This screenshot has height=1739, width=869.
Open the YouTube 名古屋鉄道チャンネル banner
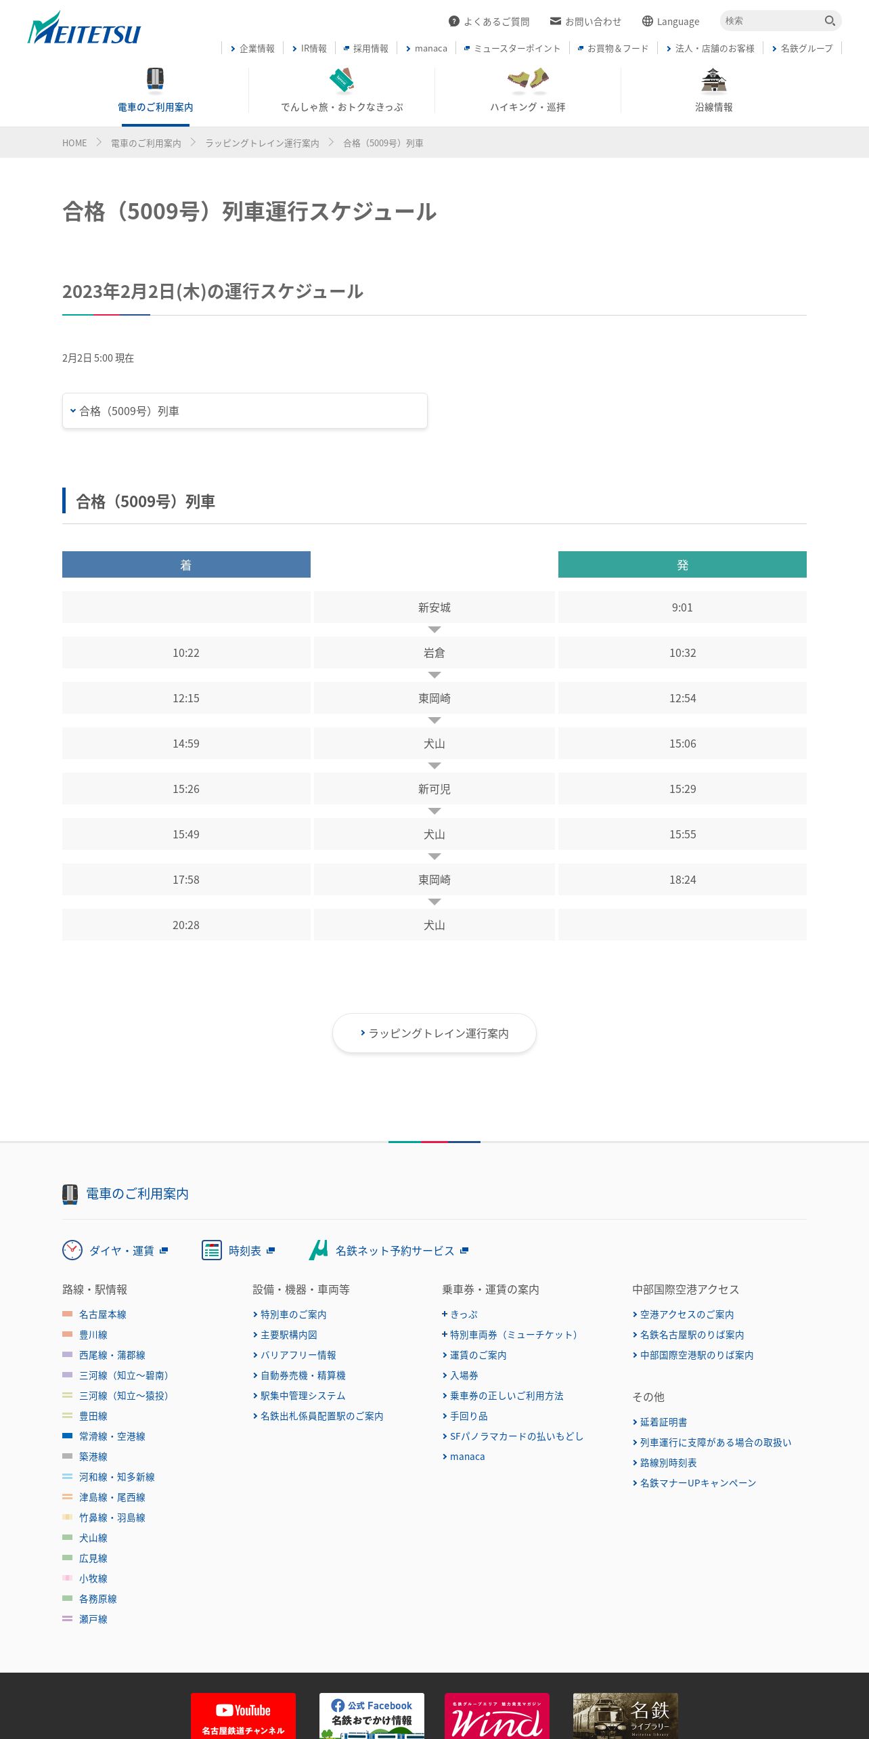pyautogui.click(x=243, y=1716)
